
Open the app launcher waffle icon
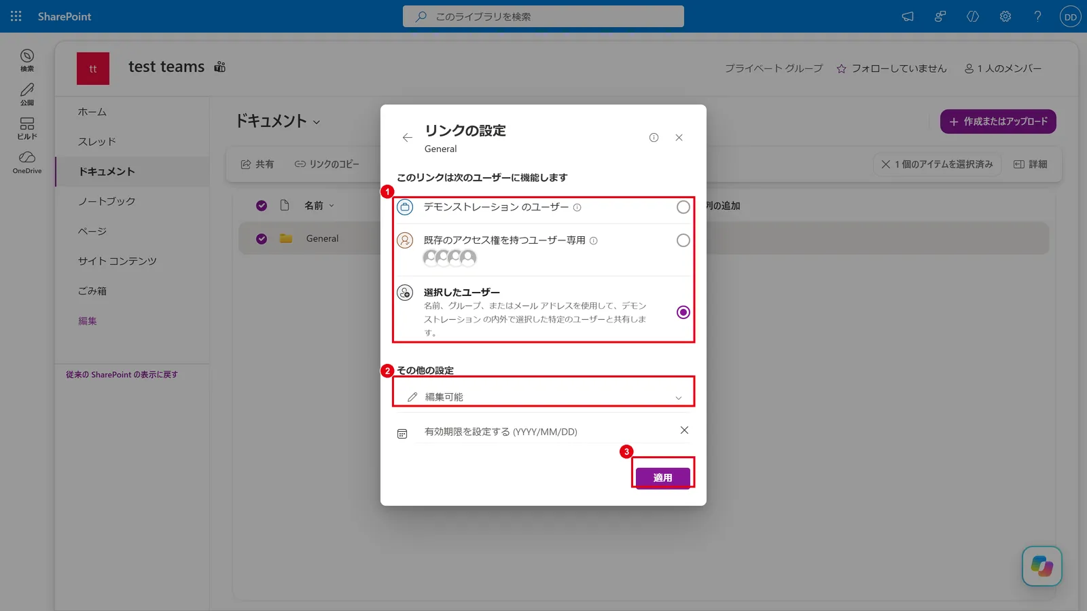16,16
